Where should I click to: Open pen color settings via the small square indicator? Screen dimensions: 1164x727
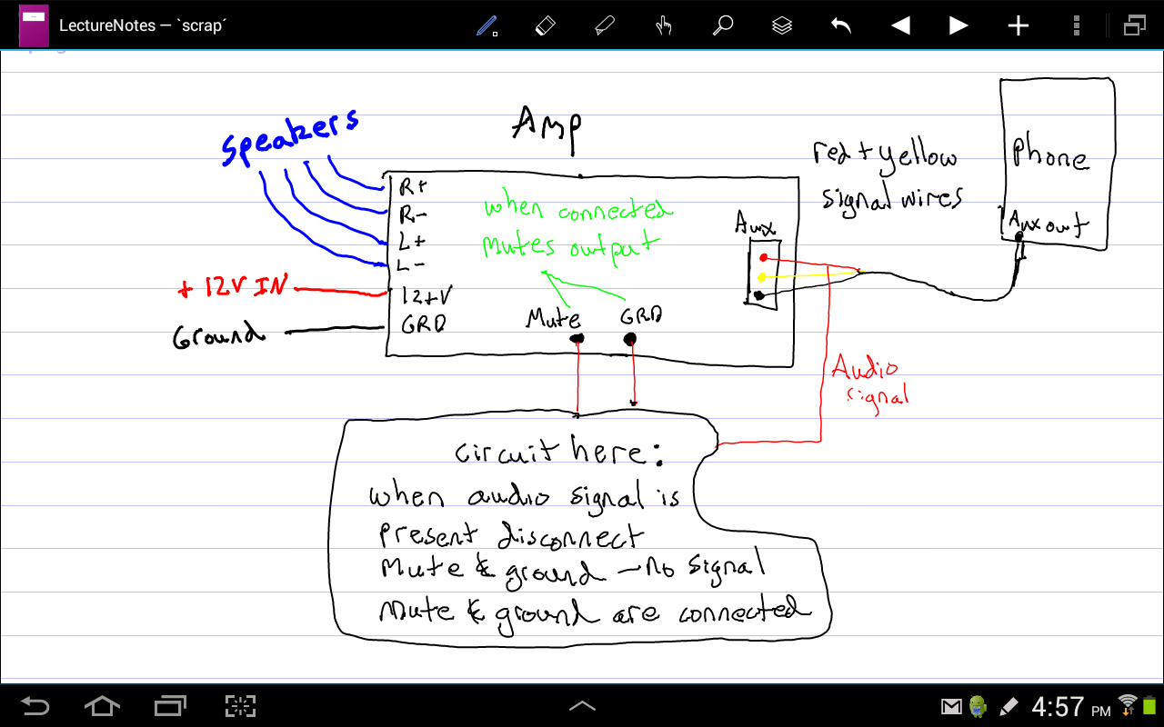pyautogui.click(x=497, y=35)
